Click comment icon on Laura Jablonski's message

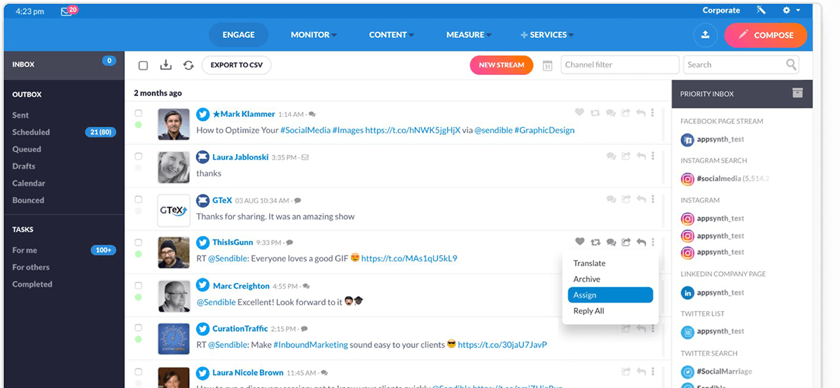pos(611,156)
